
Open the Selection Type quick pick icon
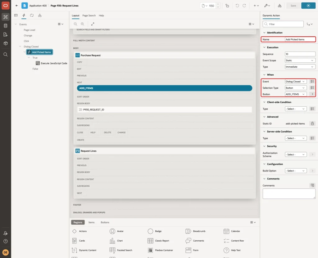tap(312, 88)
